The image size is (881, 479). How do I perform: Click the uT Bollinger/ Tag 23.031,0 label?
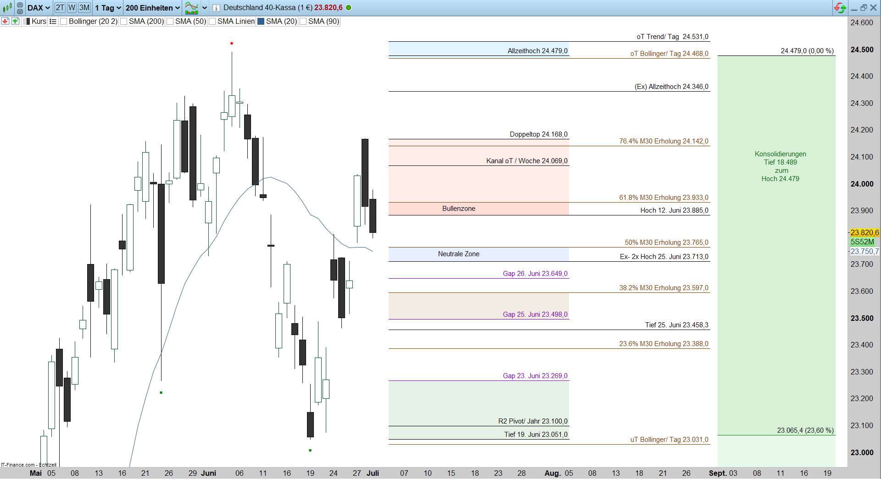point(669,440)
